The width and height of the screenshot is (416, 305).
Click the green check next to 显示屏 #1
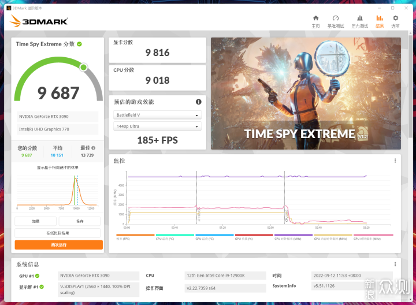coord(42,287)
